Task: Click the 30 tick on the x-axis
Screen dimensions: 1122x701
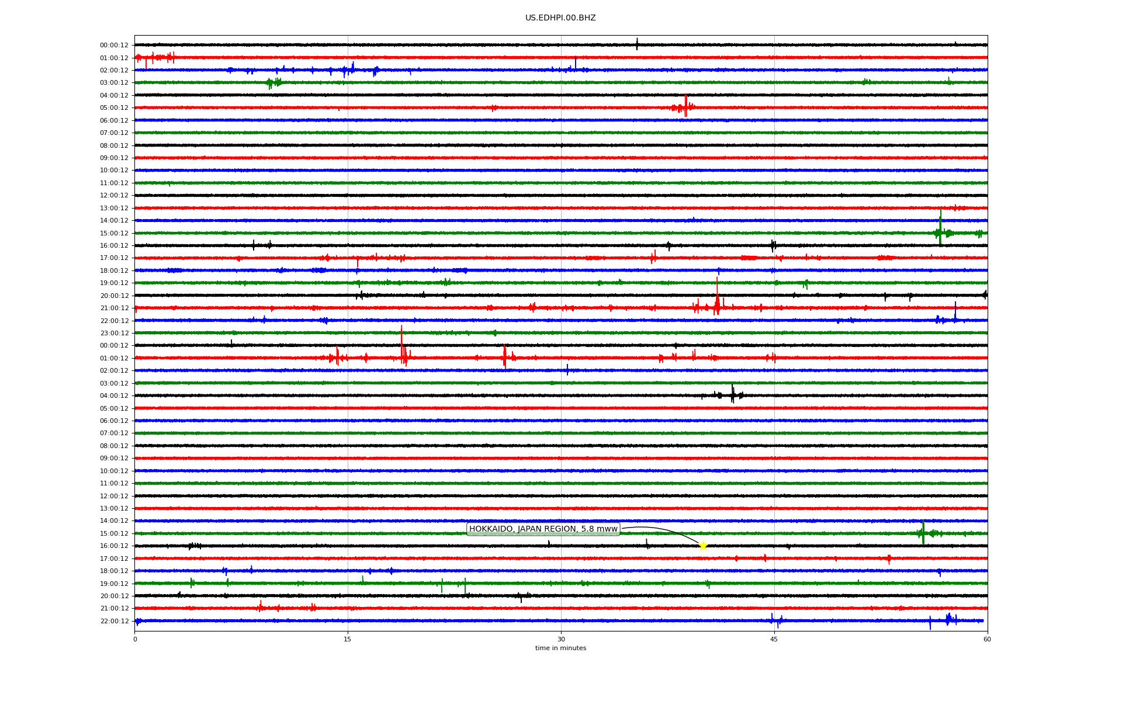Action: tap(561, 639)
